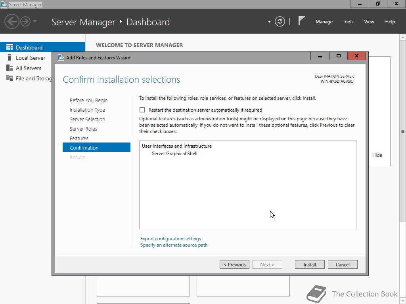
Task: Open the Help menu
Action: 390,22
